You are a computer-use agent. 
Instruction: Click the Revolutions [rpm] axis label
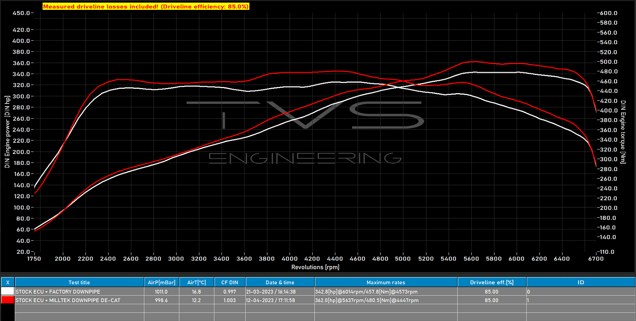pos(315,267)
